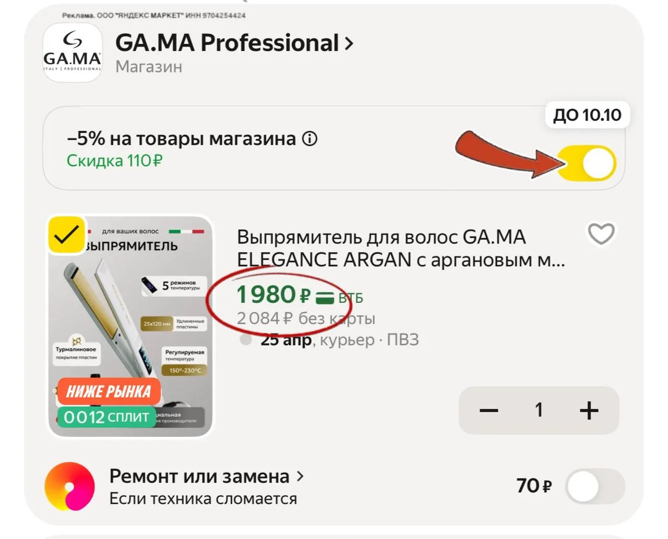Add straightener to favorites with heart icon
The width and height of the screenshot is (668, 539).
[x=601, y=234]
